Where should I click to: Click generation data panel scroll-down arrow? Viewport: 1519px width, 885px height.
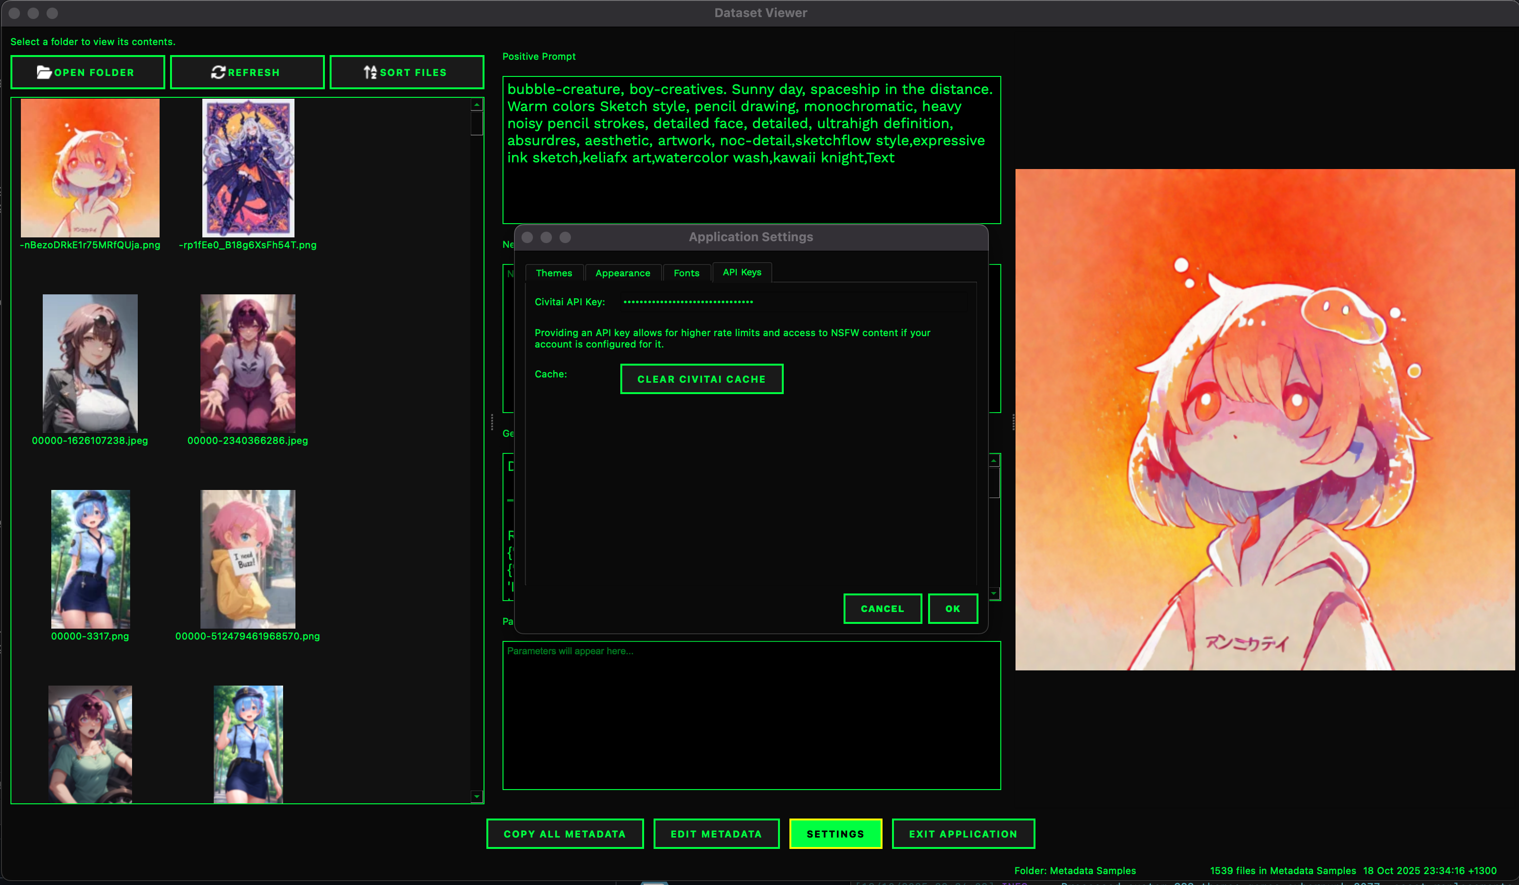tap(994, 593)
